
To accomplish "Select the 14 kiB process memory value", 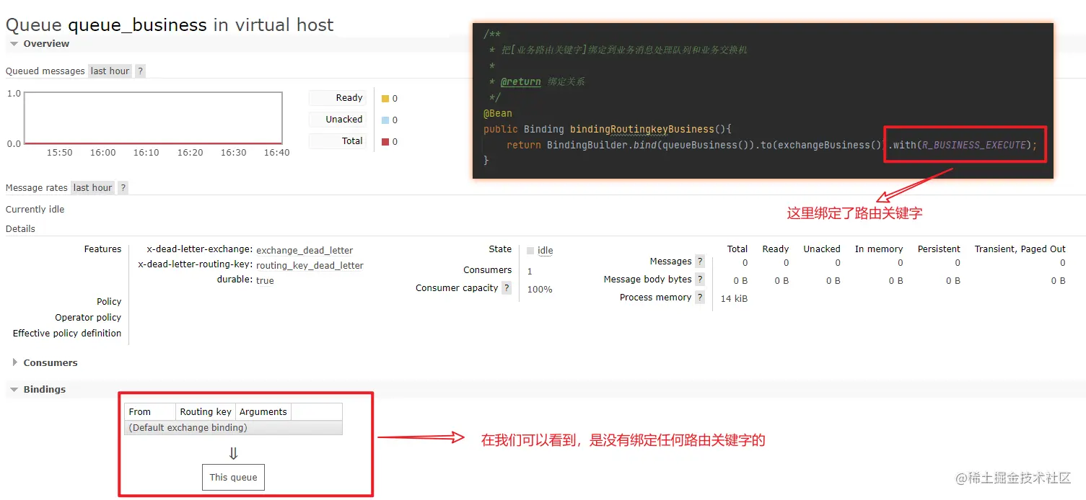I will [734, 299].
